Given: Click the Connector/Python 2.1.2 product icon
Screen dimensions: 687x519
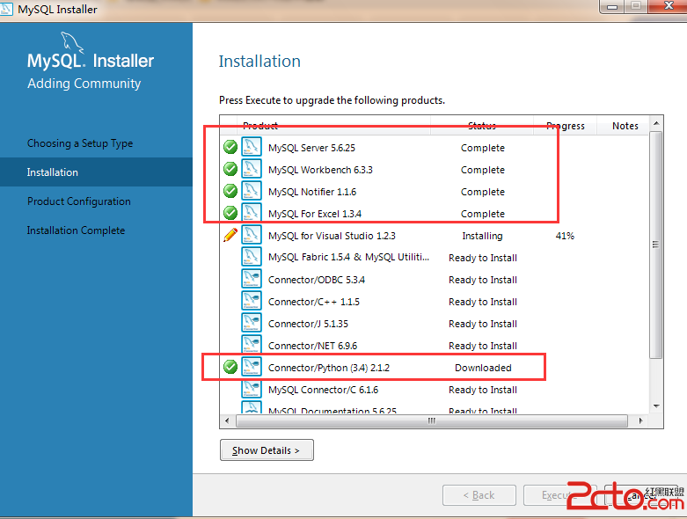Looking at the screenshot, I should [x=252, y=367].
